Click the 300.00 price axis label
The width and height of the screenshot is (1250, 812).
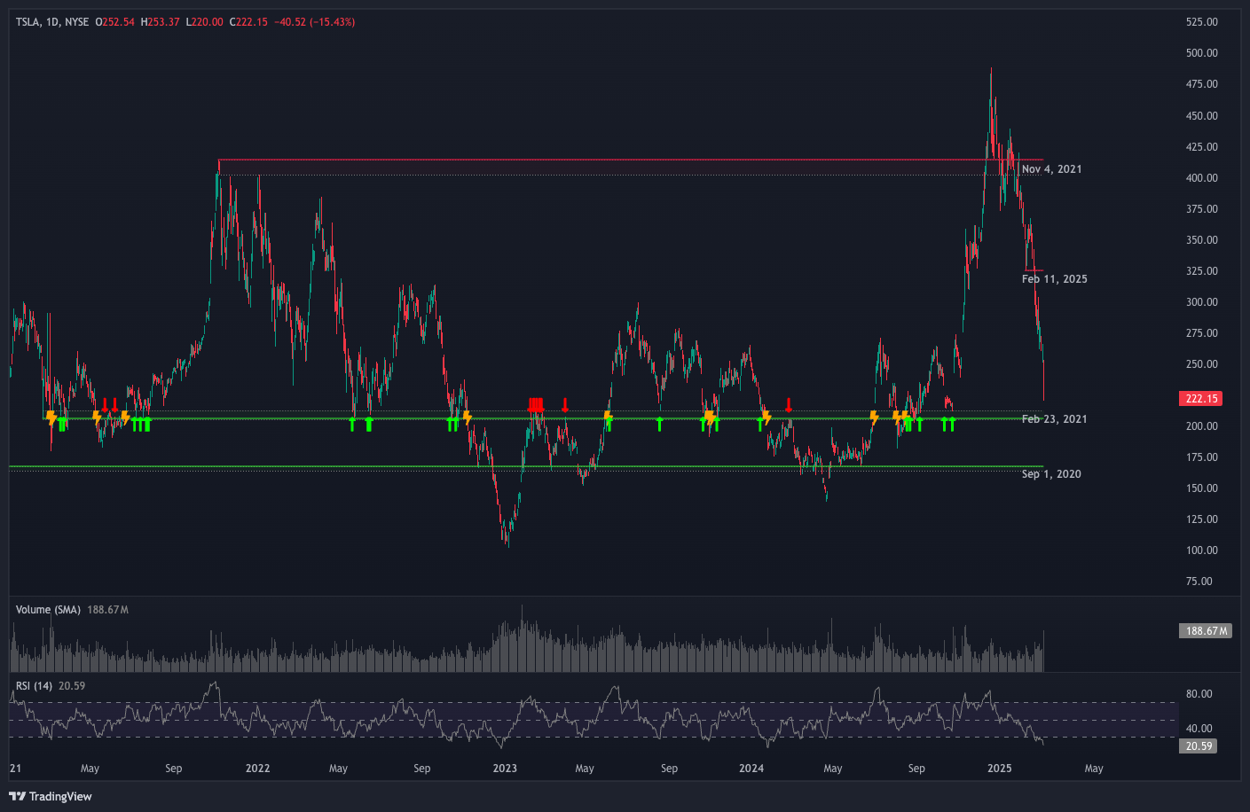(x=1201, y=302)
